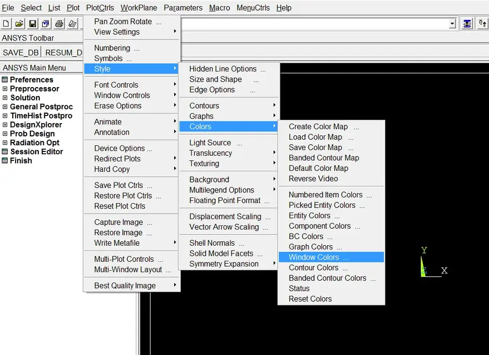The image size is (489, 355).
Task: Open Best Quality Image submenu
Action: pyautogui.click(x=132, y=286)
